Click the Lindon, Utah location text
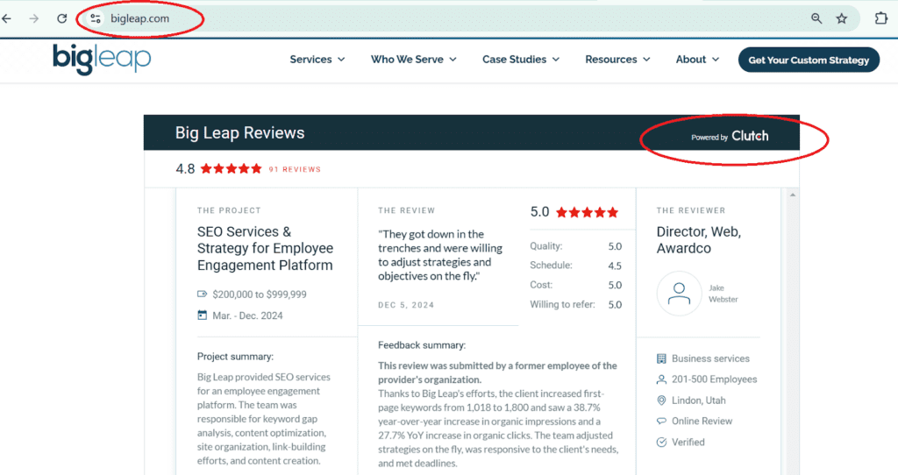Screen dimensions: 898x475 [x=699, y=401]
